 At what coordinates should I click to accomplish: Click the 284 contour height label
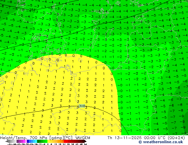pos(32,10)
